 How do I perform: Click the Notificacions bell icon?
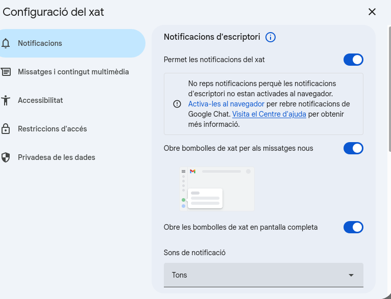pos(6,43)
